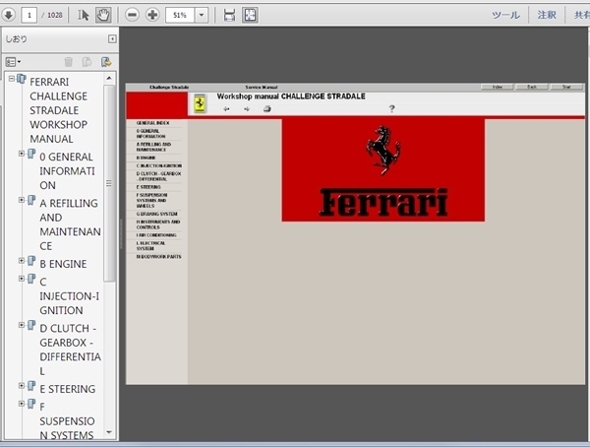Click bookmarks scrollbar down arrow
Screen dimensions: 590x447
(109, 432)
